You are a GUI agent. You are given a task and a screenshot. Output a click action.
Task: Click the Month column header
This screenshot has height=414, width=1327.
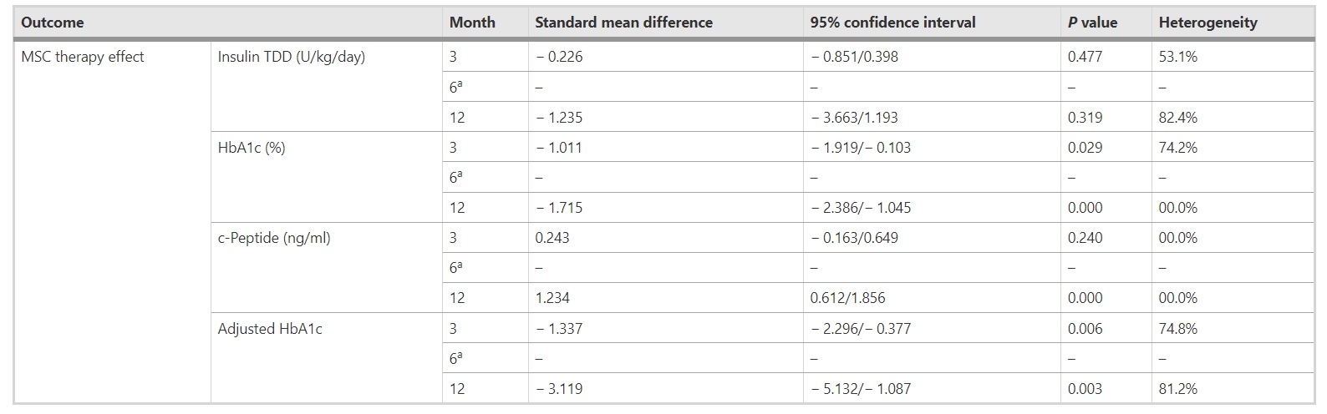472,23
